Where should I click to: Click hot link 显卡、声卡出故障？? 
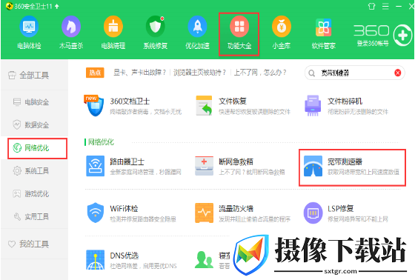point(140,73)
